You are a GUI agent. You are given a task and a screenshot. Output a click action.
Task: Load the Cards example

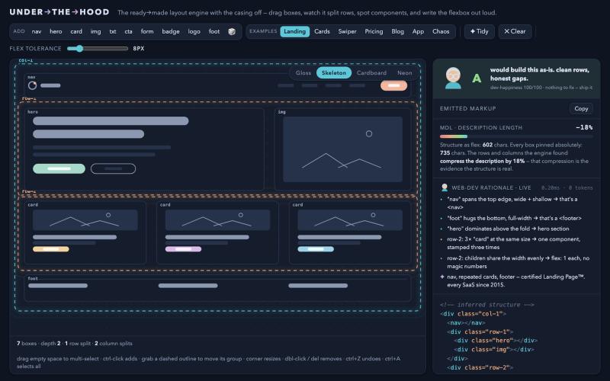click(x=322, y=31)
